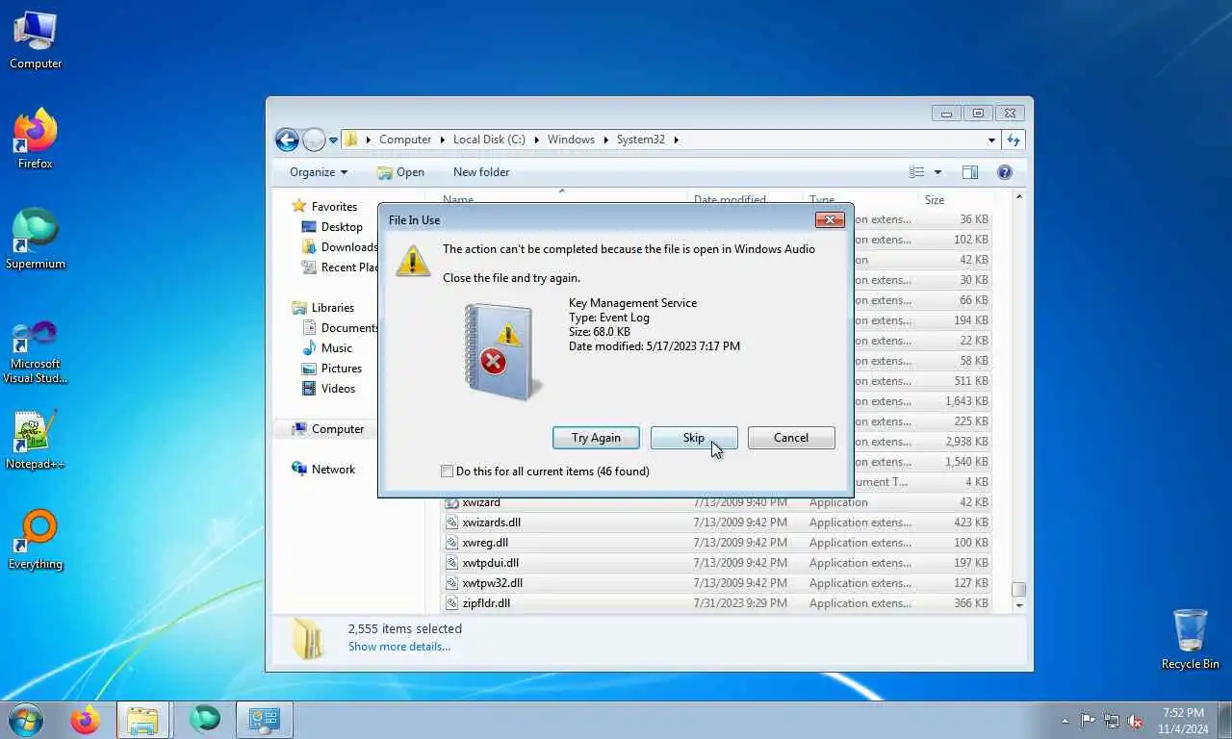Open the Recycle Bin on the desktop
The height and width of the screenshot is (739, 1232).
(x=1190, y=639)
